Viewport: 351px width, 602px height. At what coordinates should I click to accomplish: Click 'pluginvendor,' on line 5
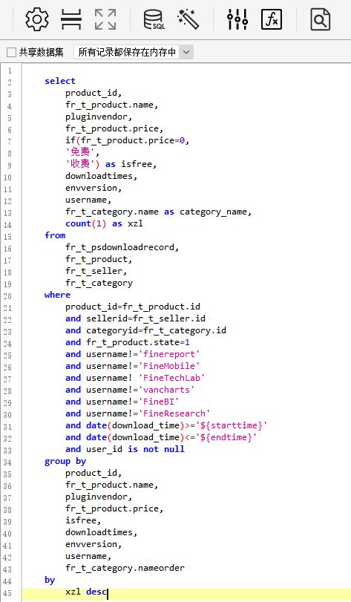[x=99, y=117]
